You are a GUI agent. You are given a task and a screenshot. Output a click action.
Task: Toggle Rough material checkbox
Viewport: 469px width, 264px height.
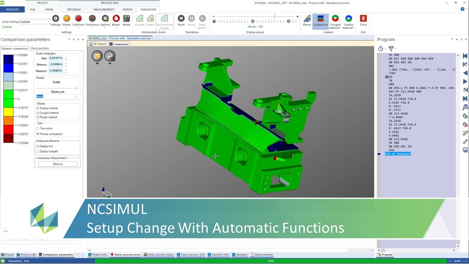click(38, 117)
